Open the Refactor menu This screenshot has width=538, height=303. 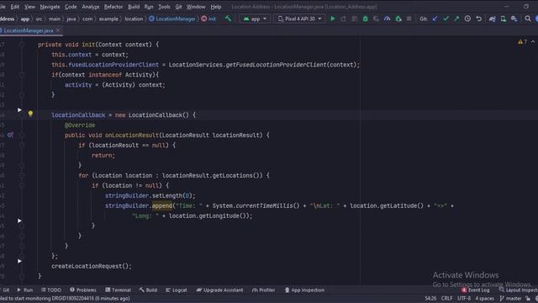113,7
